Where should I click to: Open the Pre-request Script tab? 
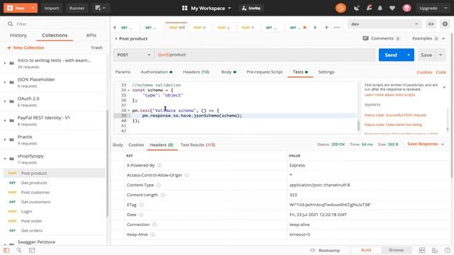265,72
